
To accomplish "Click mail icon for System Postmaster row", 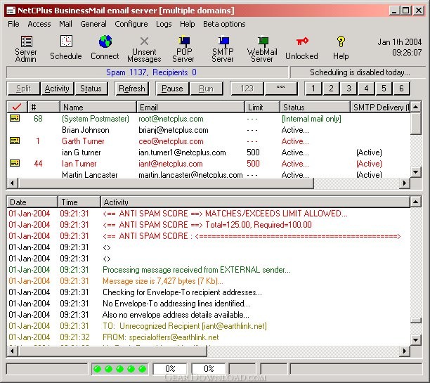I will pos(15,118).
